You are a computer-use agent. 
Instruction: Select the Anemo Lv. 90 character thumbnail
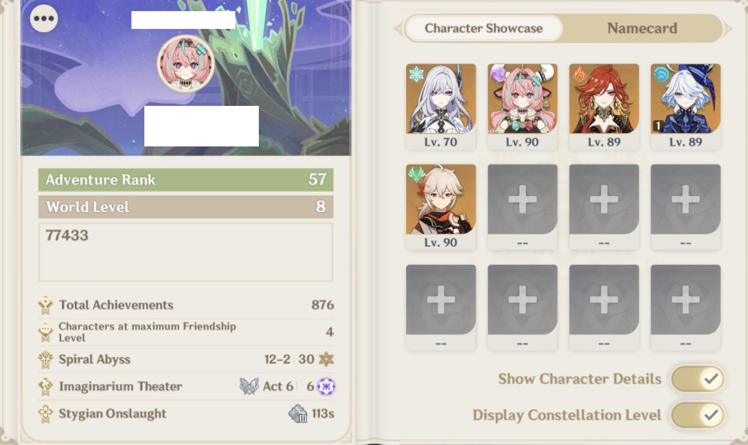[441, 206]
